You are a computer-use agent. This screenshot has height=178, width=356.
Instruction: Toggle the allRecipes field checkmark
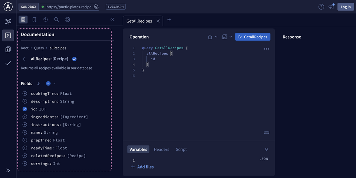point(74,59)
